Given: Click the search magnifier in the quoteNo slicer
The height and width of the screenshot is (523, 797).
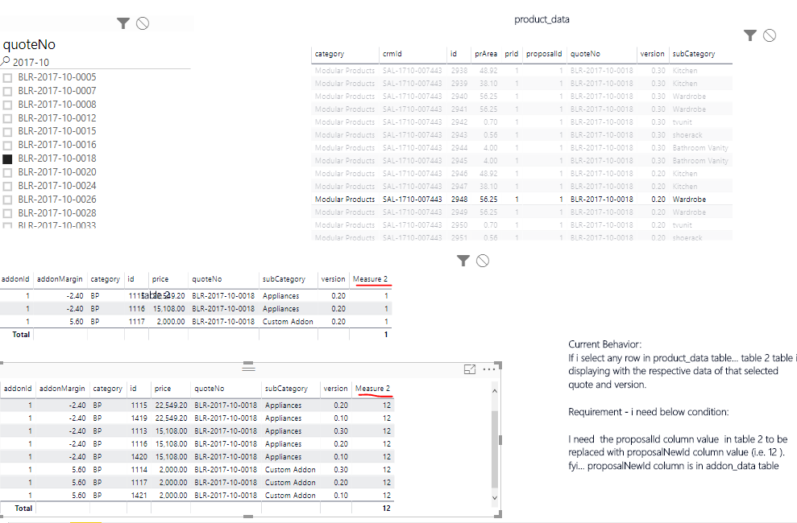Looking at the screenshot, I should 5,62.
